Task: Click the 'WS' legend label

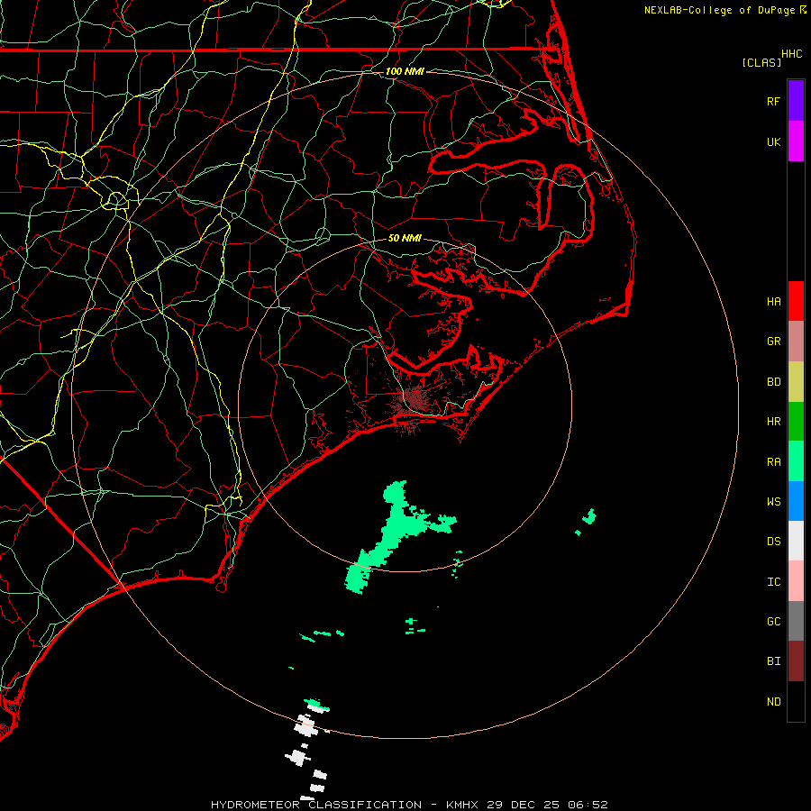Action: click(x=773, y=502)
